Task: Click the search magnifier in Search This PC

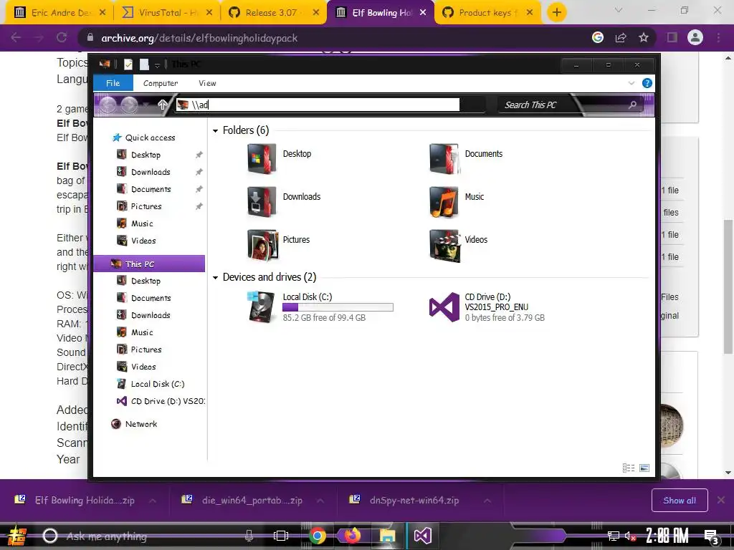Action: 632,105
